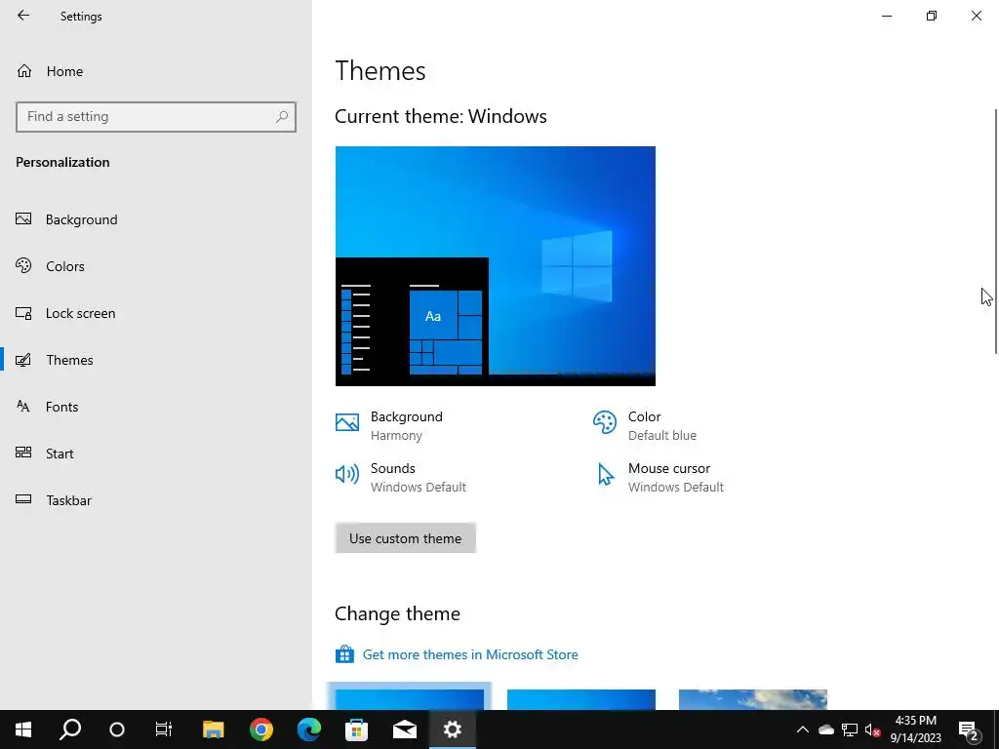Open Get more themes in Microsoft Store
This screenshot has height=749, width=999.
[470, 654]
